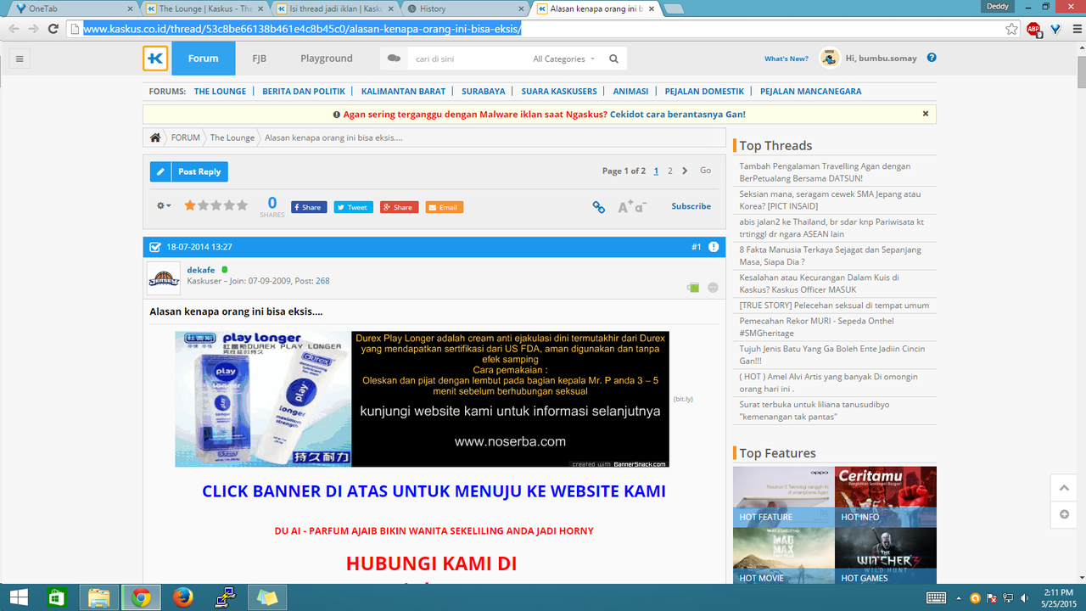Open the What's New? link
1086x611 pixels.
coord(787,59)
